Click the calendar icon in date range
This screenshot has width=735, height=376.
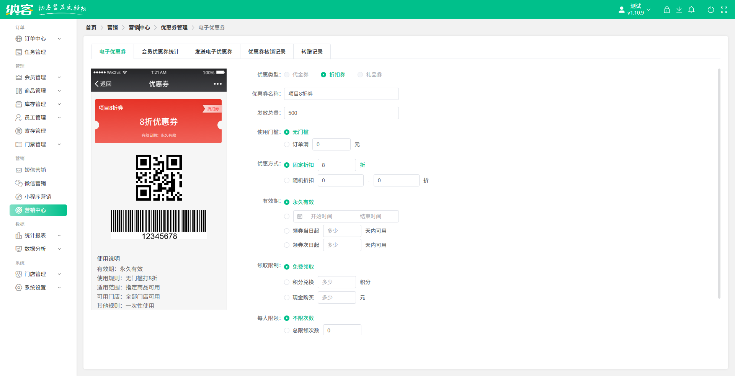[300, 216]
